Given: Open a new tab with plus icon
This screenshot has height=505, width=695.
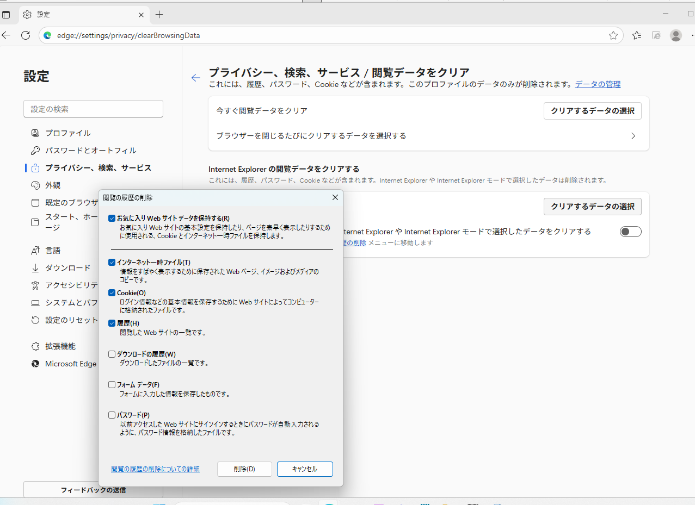Looking at the screenshot, I should [x=159, y=15].
